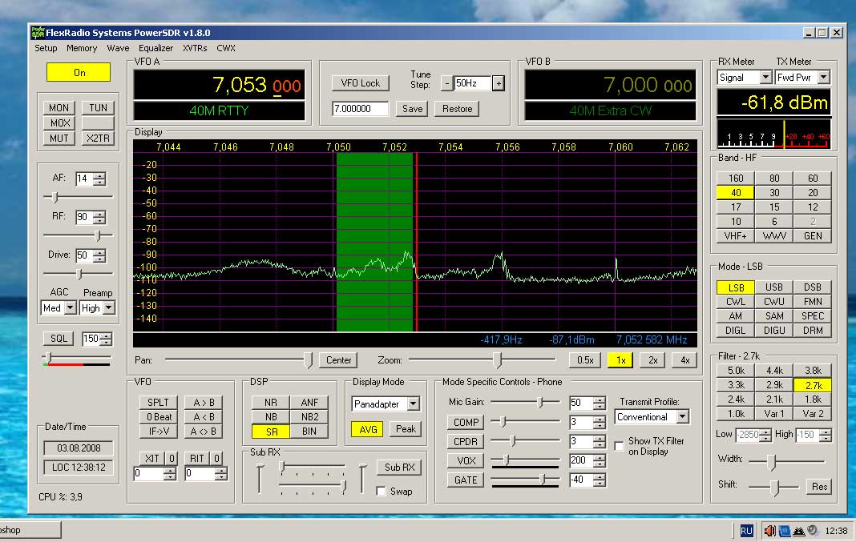This screenshot has width=856, height=542.
Task: Switch mode to USB
Action: point(774,287)
